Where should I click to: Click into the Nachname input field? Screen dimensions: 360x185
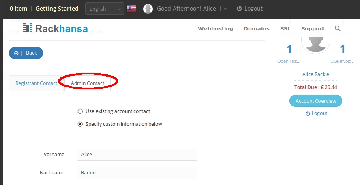[137, 172]
